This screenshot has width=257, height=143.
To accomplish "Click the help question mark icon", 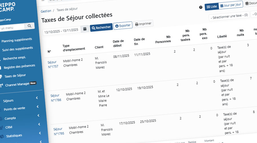I will click(x=201, y=7).
